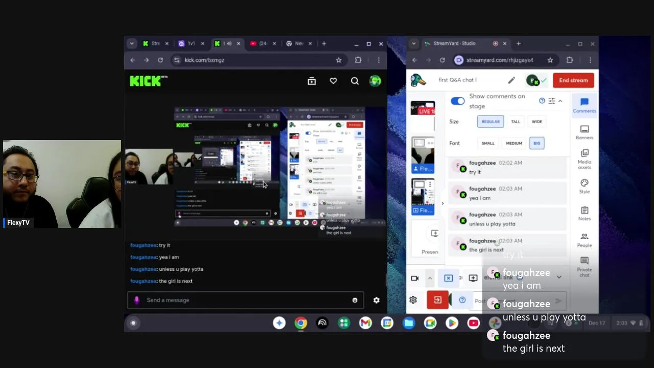Open emoji picker in Kick chat
Screen dimensions: 654x368
(x=355, y=300)
